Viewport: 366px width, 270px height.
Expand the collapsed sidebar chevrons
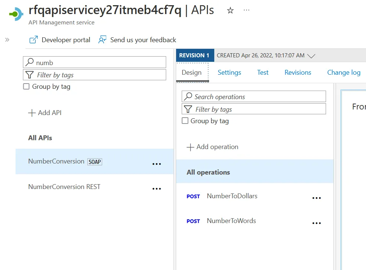(7, 40)
